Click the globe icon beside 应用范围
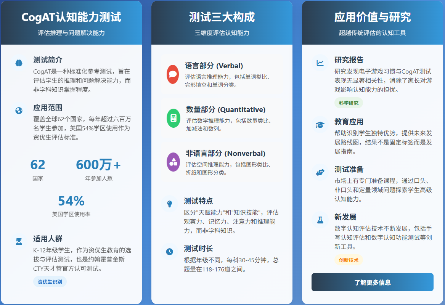445x305 pixels. click(x=19, y=111)
